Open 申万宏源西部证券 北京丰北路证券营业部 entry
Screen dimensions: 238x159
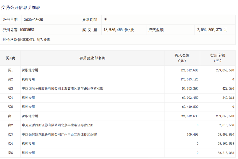tap(59, 125)
